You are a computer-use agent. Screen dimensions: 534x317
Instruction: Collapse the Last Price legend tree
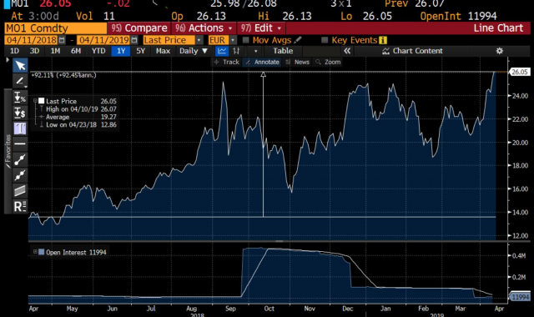point(35,101)
